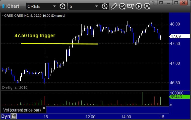Click the 47.00 price axis label
This screenshot has height=120, width=191.
[175, 63]
